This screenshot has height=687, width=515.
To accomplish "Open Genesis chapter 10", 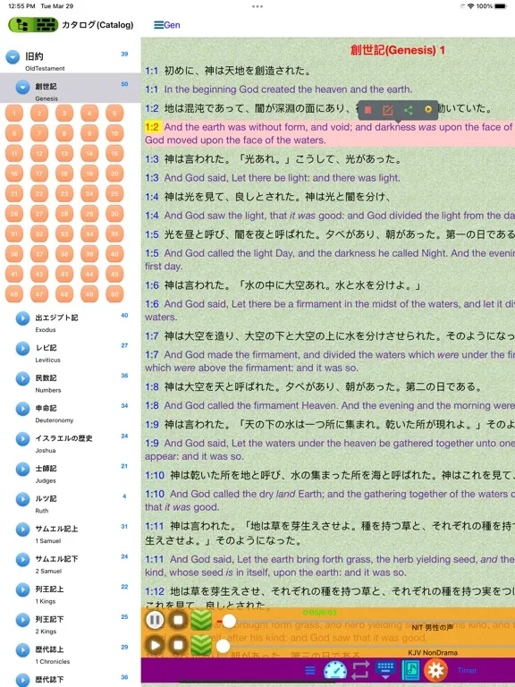I will coord(114,133).
